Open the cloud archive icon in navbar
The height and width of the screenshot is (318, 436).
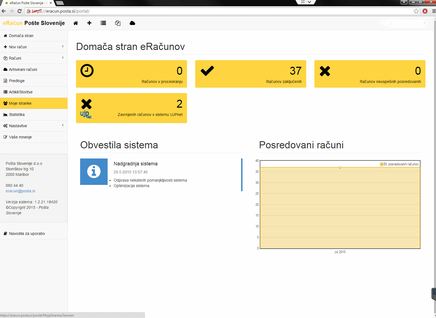[132, 23]
